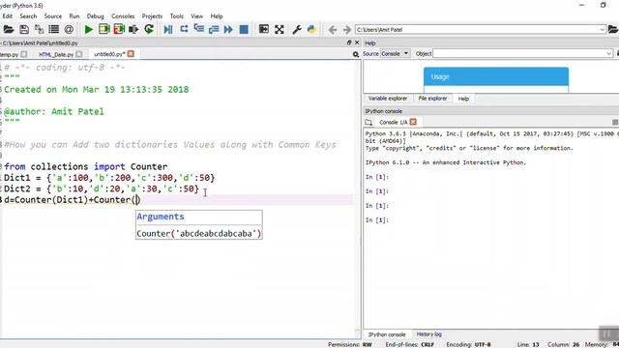Screen dimensions: 619x348
Task: Click the @ symbol toolbar icon
Action: (x=69, y=29)
